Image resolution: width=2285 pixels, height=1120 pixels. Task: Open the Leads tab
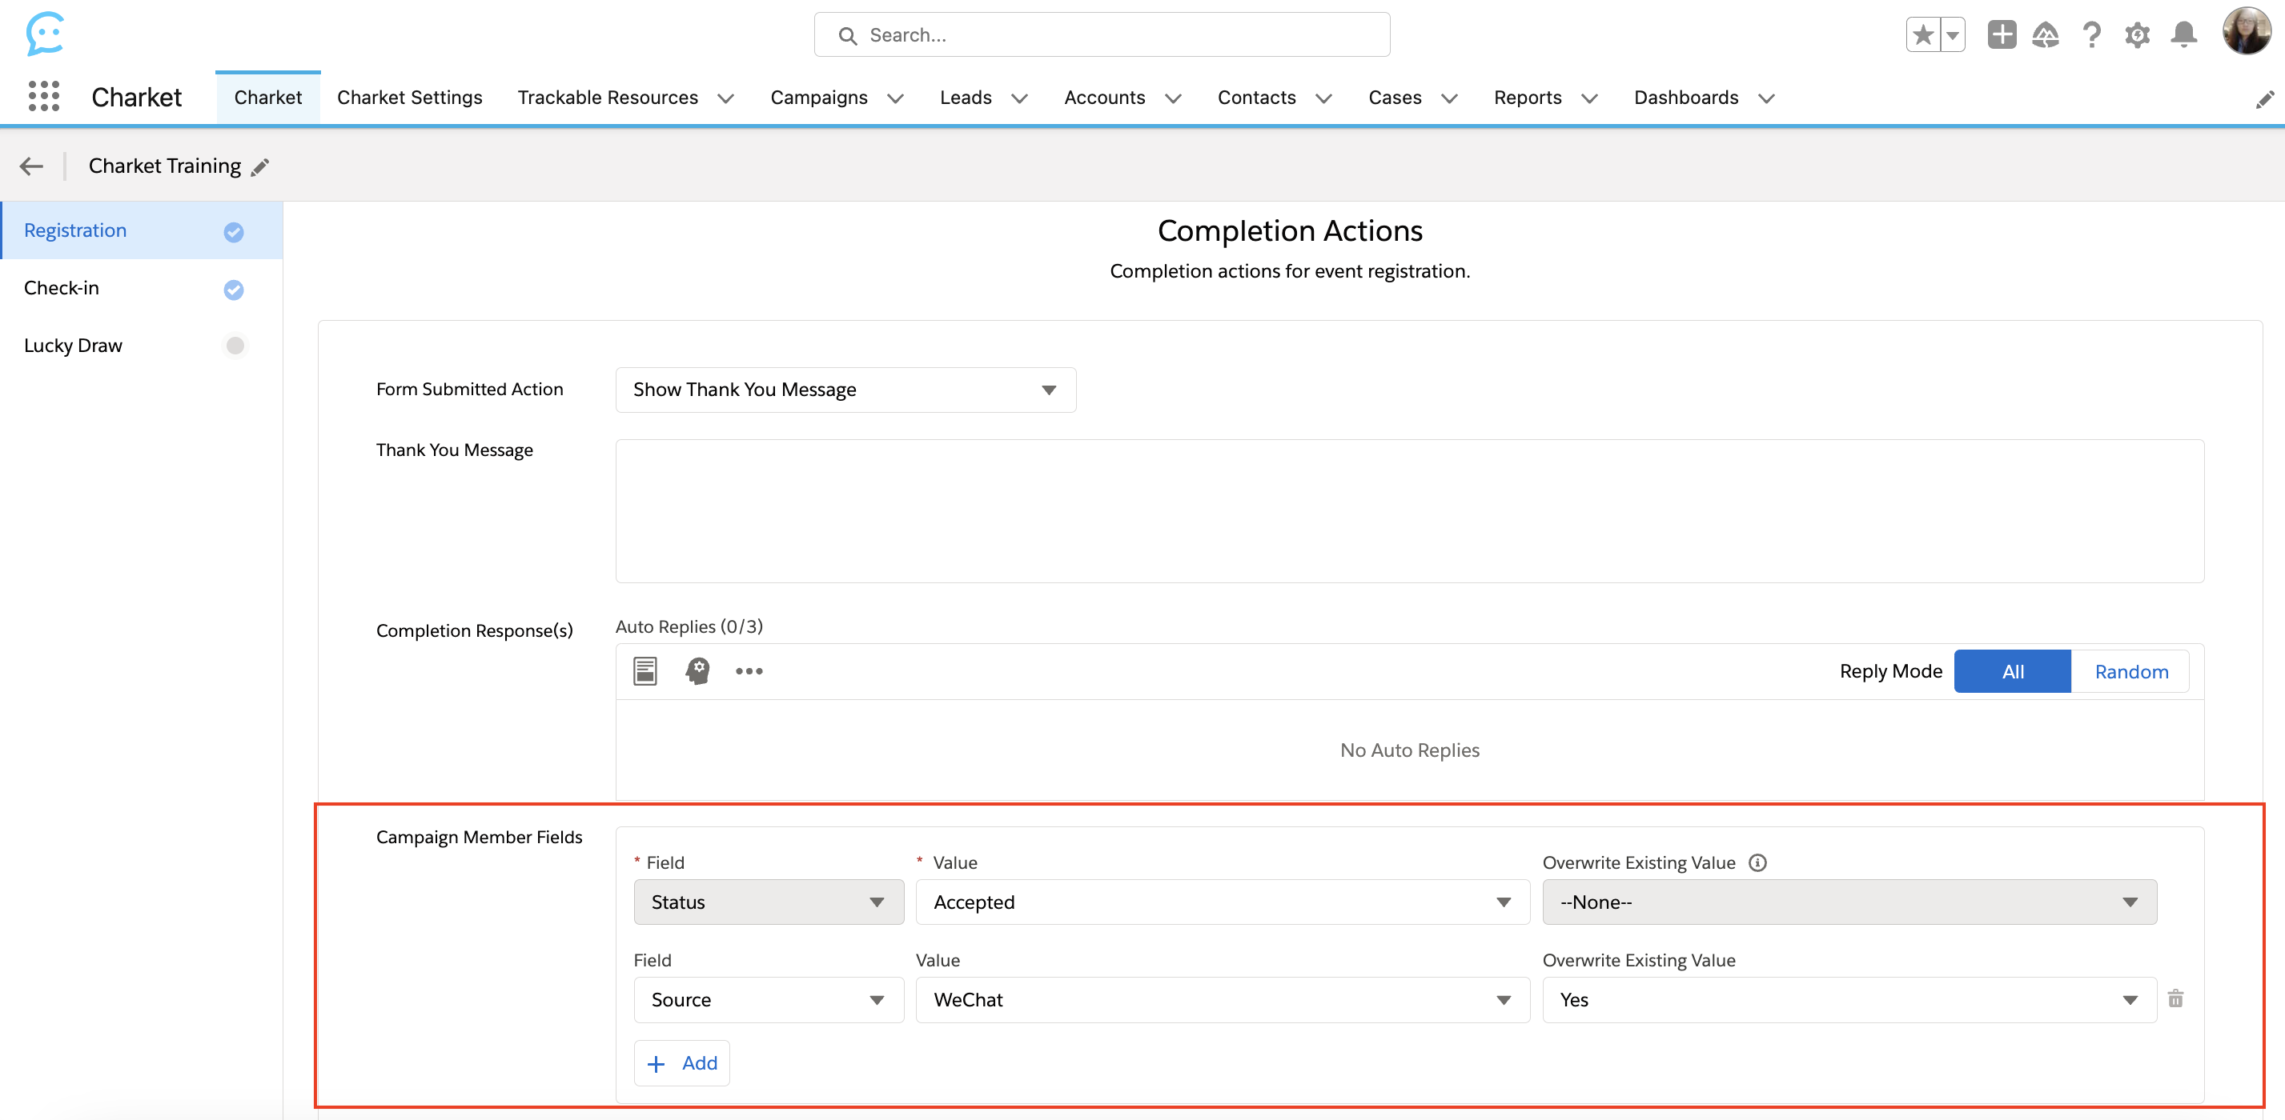pyautogui.click(x=965, y=98)
